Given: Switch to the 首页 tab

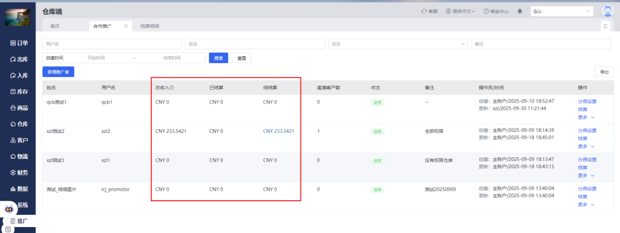Looking at the screenshot, I should point(55,26).
